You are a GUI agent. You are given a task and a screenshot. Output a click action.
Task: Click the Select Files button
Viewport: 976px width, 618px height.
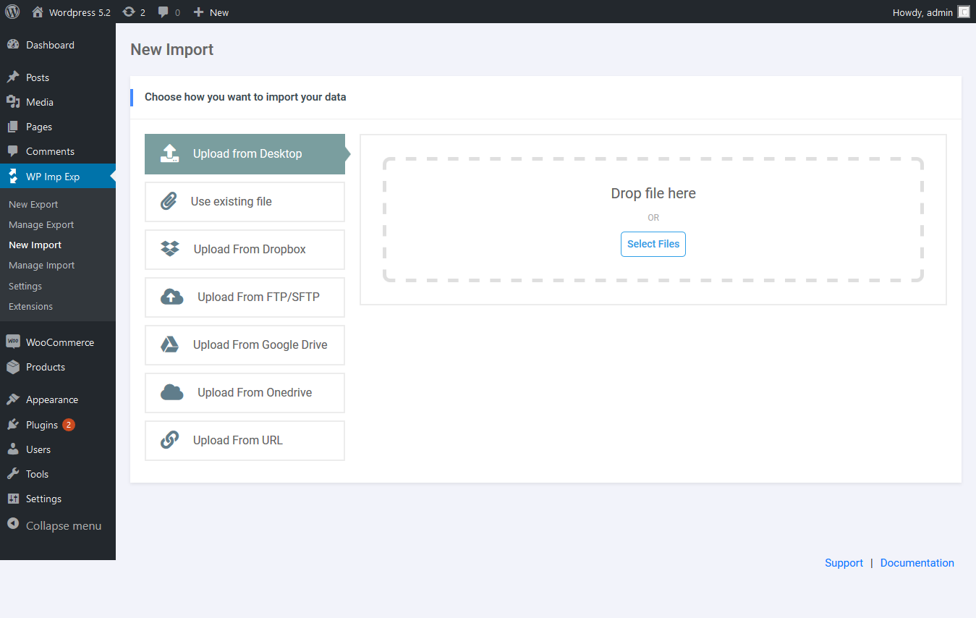coord(653,244)
